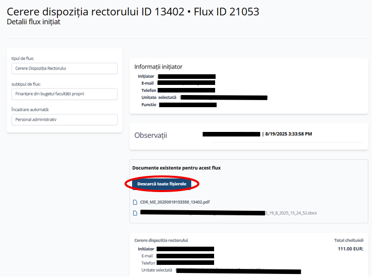Click the page title with Flux ID 21053
Screen dimensions: 372x277
pyautogui.click(x=133, y=12)
